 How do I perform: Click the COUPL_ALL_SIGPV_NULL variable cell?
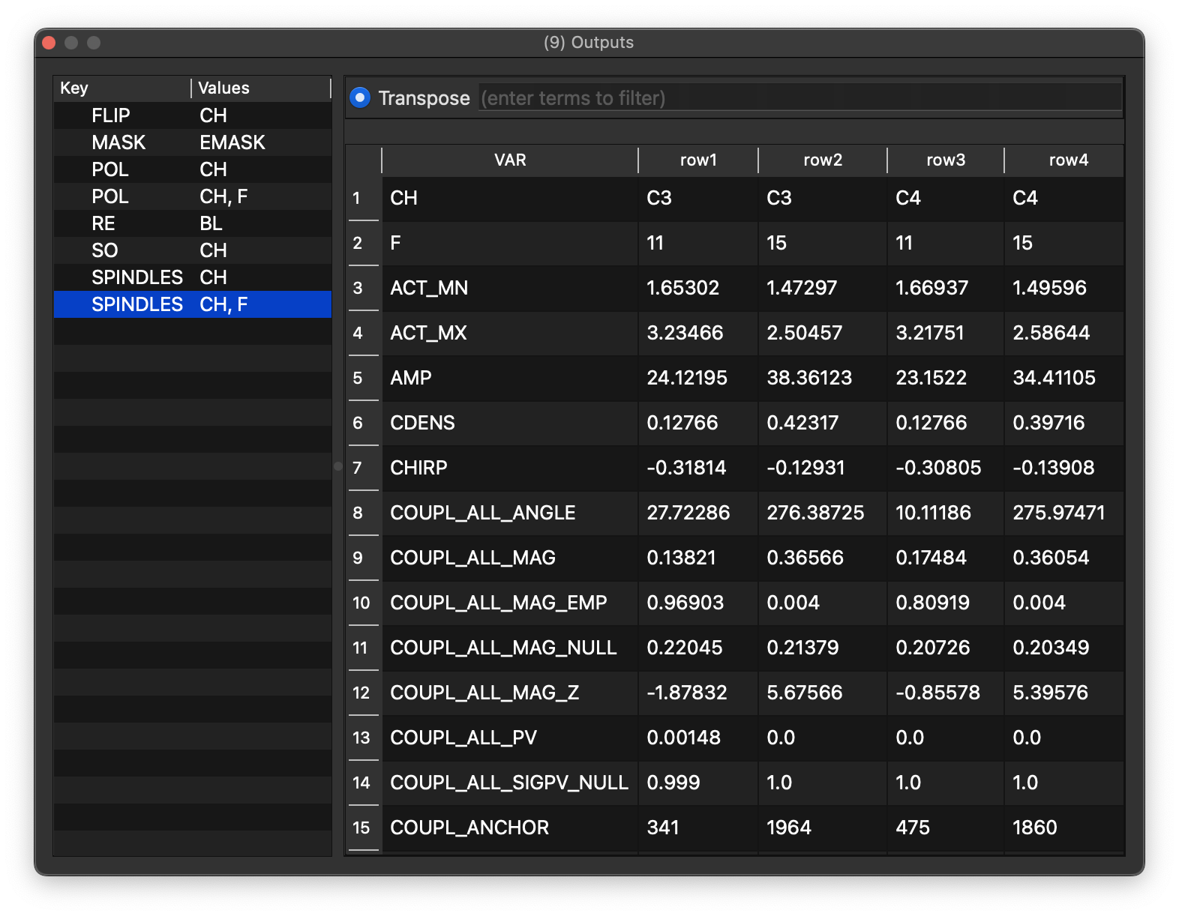point(510,783)
